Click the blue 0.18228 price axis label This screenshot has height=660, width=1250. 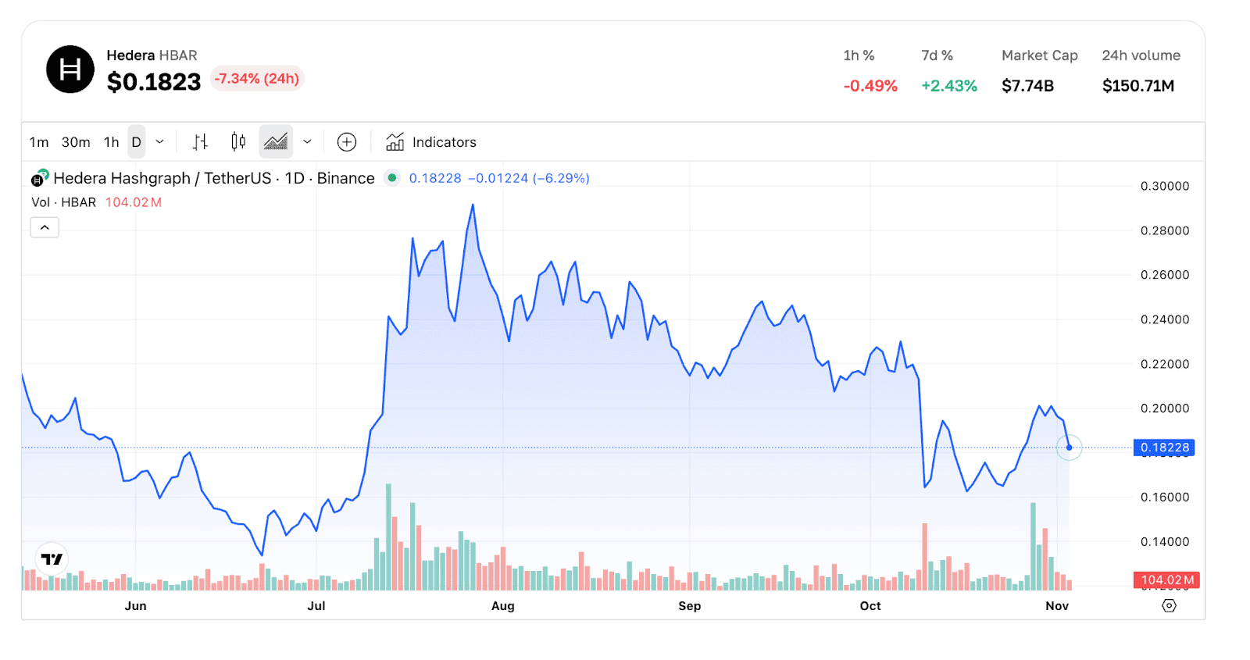point(1164,448)
